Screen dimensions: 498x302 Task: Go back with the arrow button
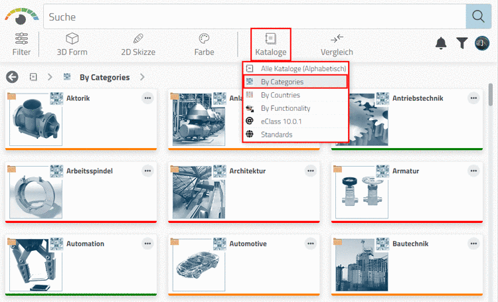click(12, 77)
